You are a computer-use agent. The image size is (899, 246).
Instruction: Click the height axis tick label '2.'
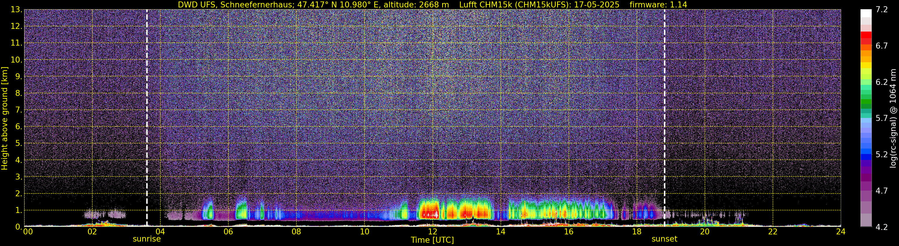click(x=18, y=194)
